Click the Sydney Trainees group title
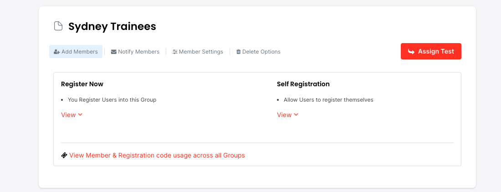 tap(112, 26)
